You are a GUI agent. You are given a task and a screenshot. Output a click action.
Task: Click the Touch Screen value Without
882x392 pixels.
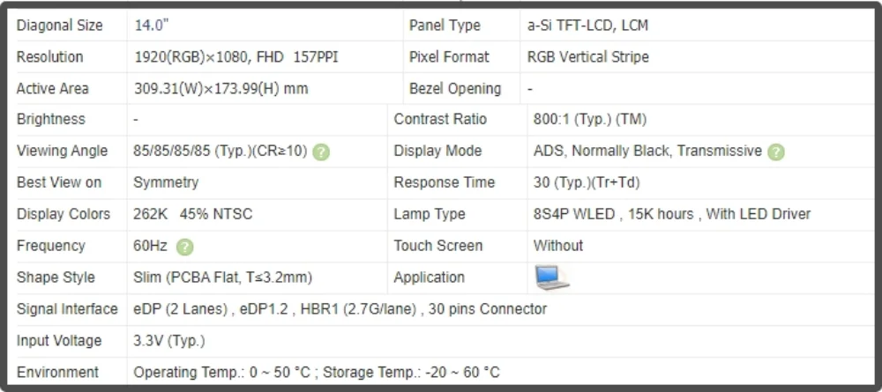pyautogui.click(x=558, y=246)
